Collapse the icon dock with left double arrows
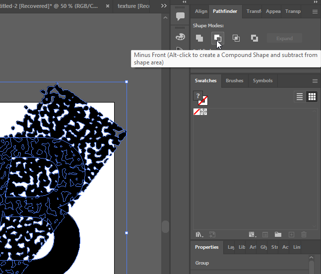 (x=185, y=2)
